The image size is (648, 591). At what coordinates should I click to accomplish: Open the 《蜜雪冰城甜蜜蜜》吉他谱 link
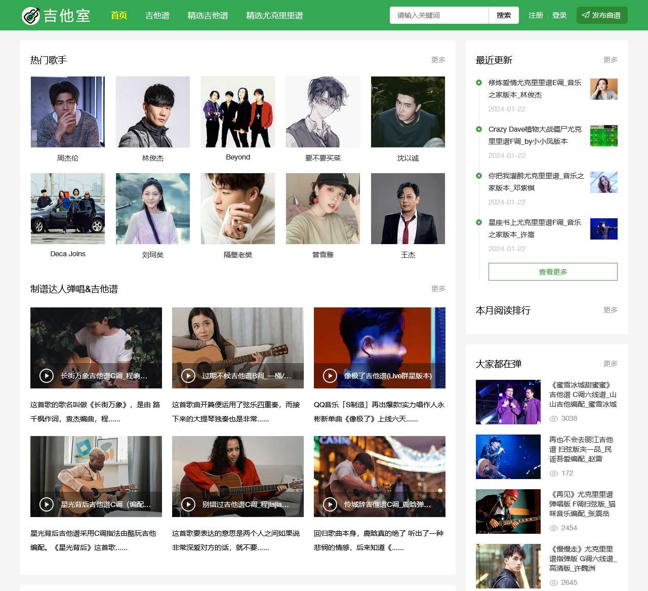click(x=583, y=395)
